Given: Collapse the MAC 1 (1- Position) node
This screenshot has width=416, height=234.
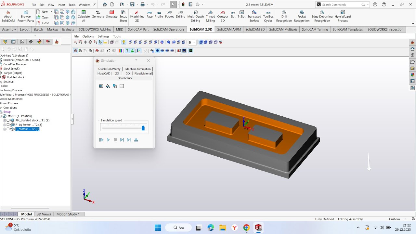Looking at the screenshot, I should pyautogui.click(x=1, y=116).
